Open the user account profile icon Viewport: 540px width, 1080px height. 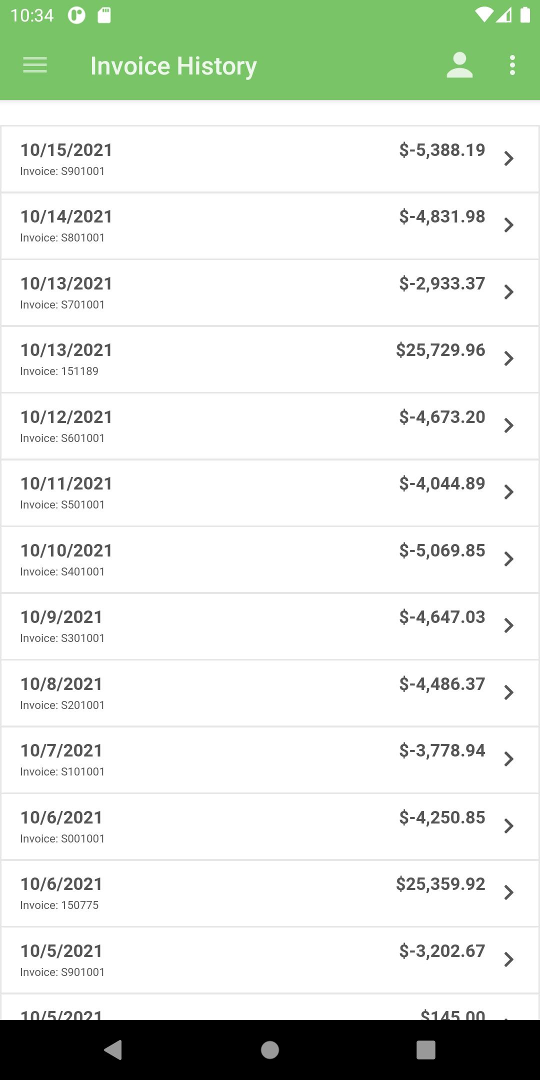coord(459,65)
